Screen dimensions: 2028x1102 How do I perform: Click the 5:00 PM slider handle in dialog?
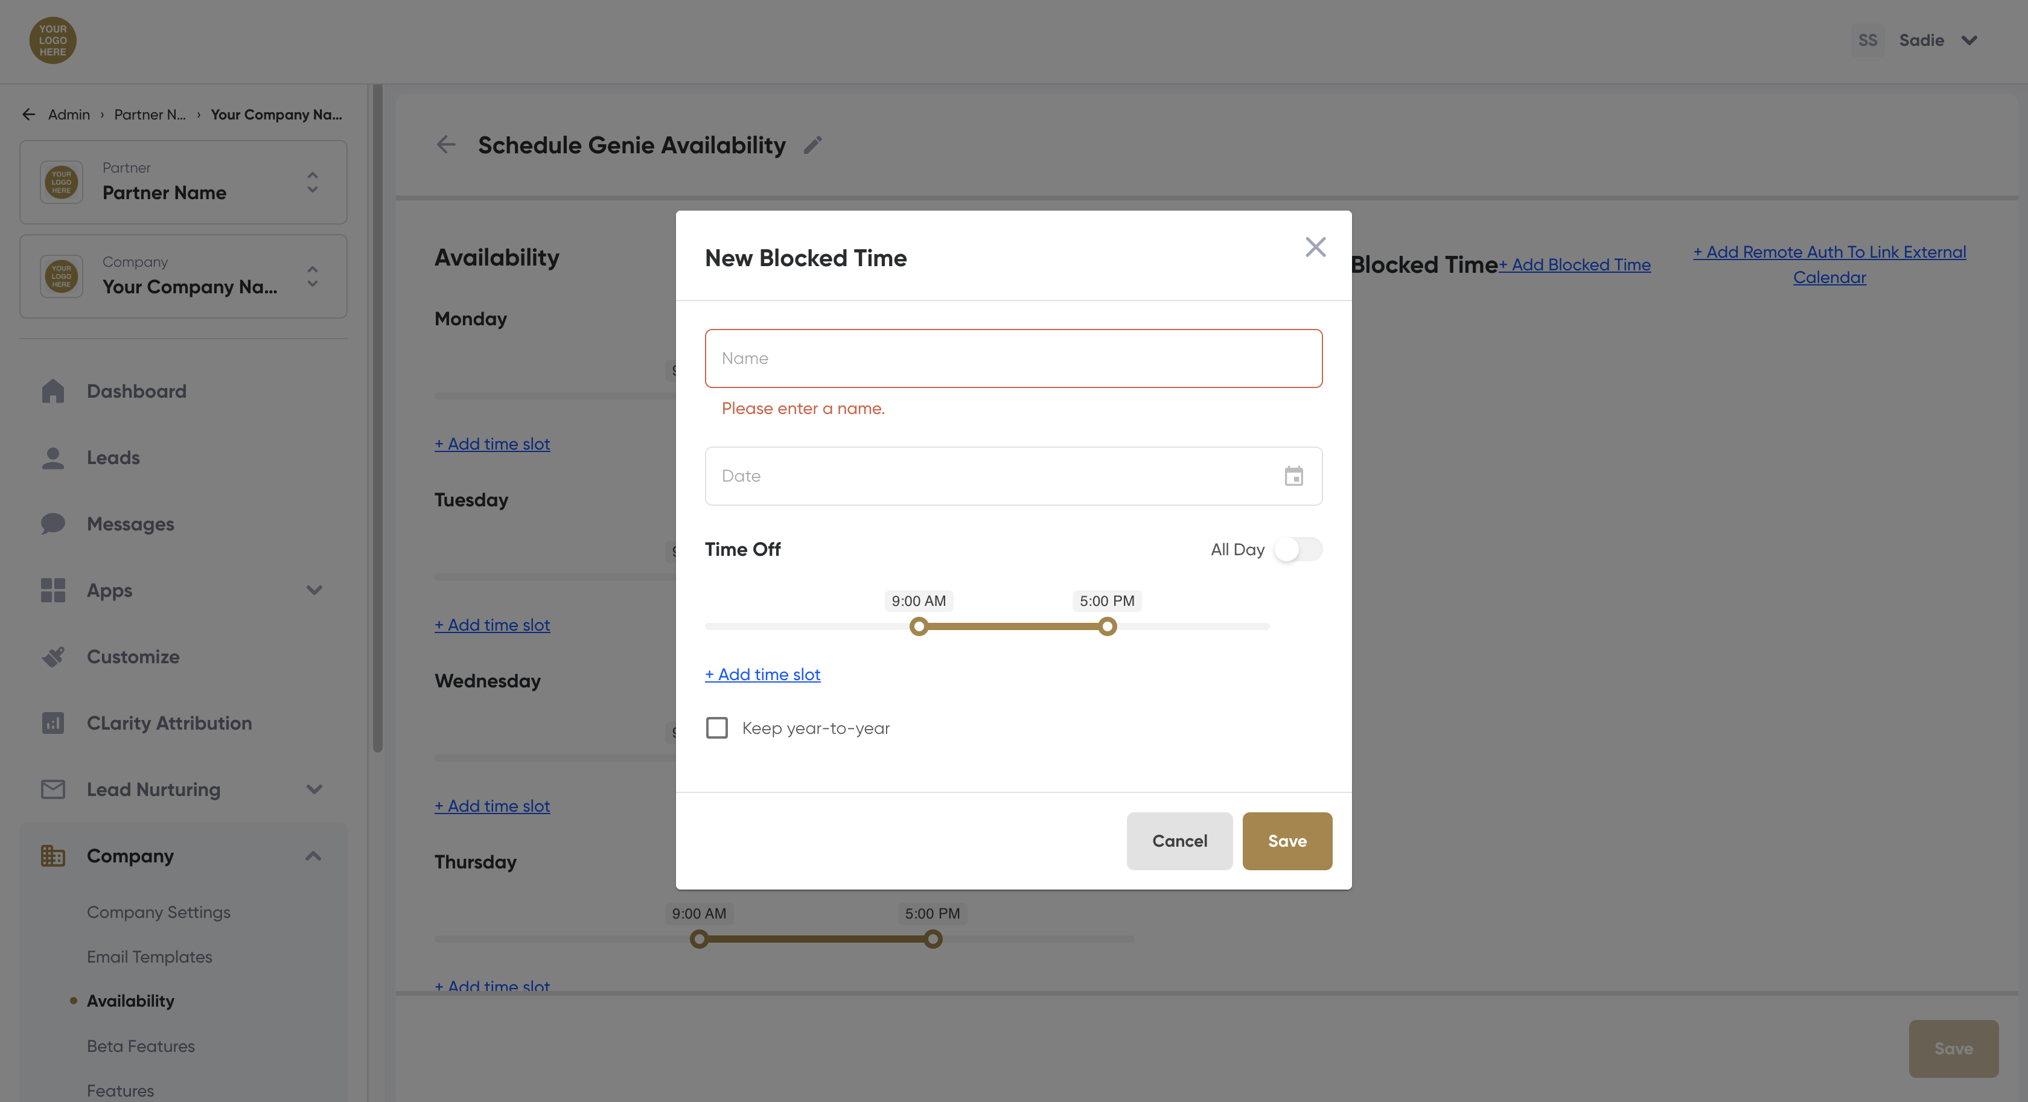(x=1107, y=626)
